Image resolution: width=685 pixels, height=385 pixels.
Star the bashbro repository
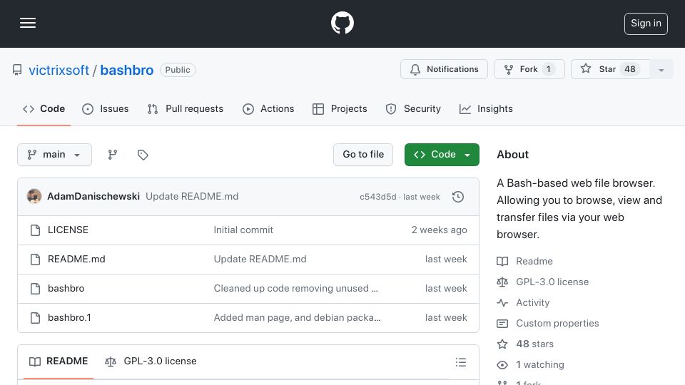coord(610,69)
